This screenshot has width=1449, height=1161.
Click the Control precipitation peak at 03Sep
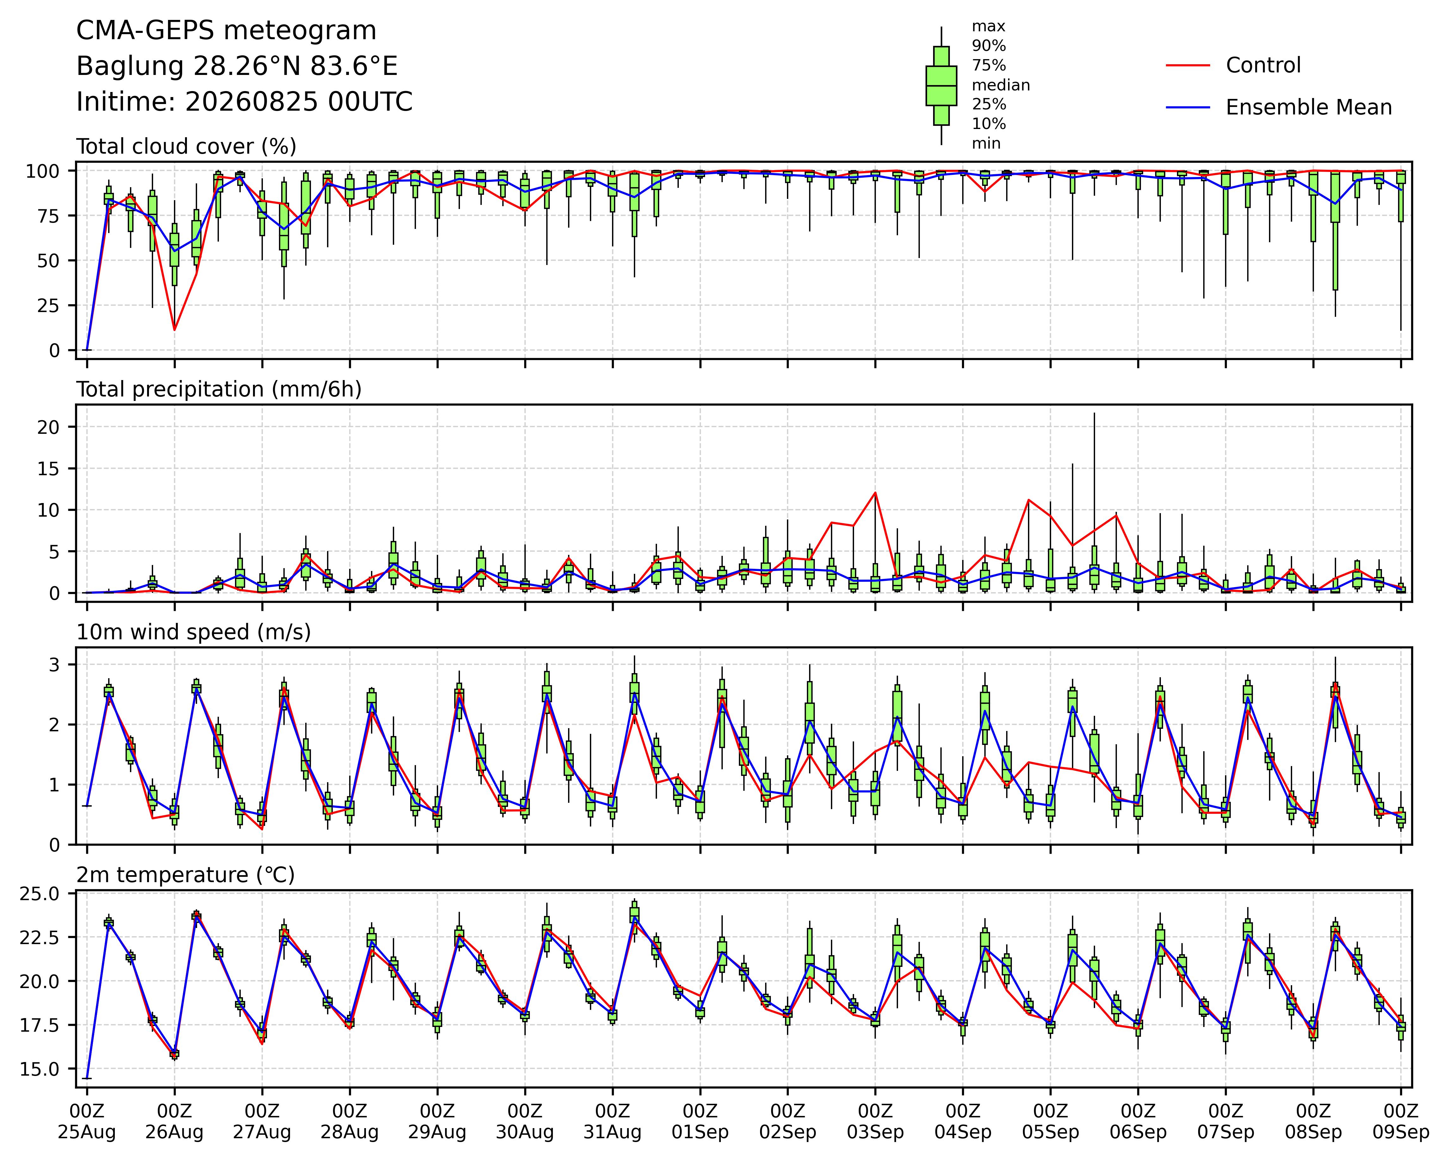(x=875, y=493)
